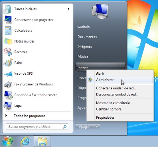
Task: Open the Panel de control entry
Action: pos(82,78)
